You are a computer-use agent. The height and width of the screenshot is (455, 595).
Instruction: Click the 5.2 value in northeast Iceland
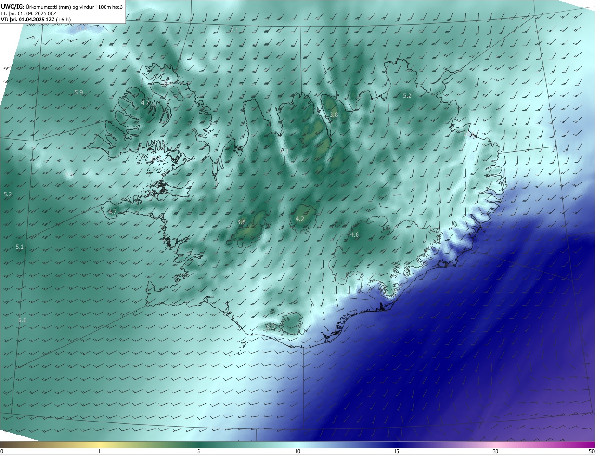tap(407, 95)
